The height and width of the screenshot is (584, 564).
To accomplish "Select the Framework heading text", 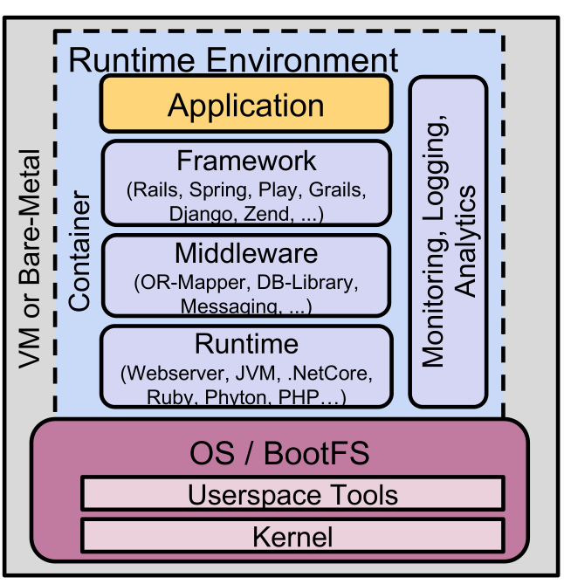I will coord(245,161).
